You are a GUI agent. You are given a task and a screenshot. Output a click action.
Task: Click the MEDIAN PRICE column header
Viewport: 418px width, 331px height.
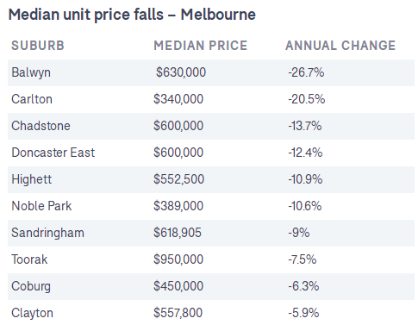tap(200, 46)
